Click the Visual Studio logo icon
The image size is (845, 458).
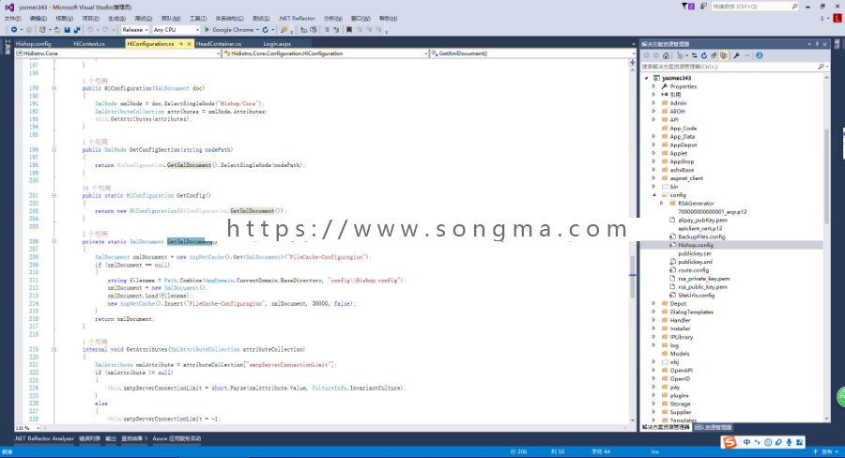[9, 7]
